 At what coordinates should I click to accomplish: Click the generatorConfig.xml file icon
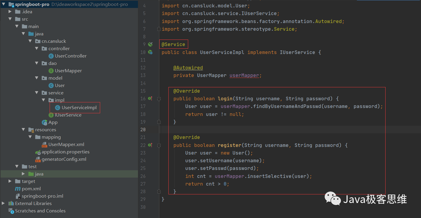(38, 159)
